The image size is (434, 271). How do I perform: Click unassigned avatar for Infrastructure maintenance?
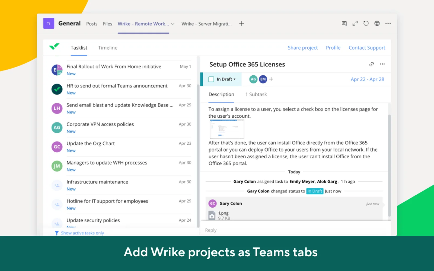(57, 185)
